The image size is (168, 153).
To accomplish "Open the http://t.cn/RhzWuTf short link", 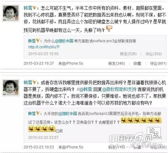I will click(x=44, y=47).
